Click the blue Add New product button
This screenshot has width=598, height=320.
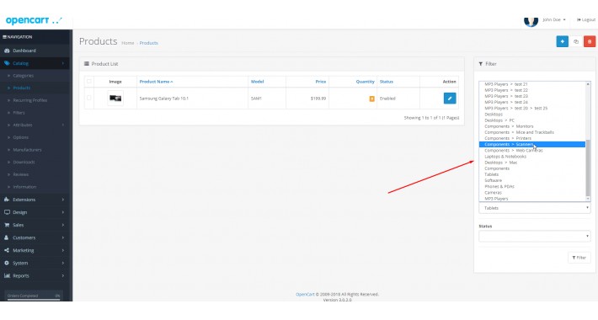pyautogui.click(x=562, y=41)
